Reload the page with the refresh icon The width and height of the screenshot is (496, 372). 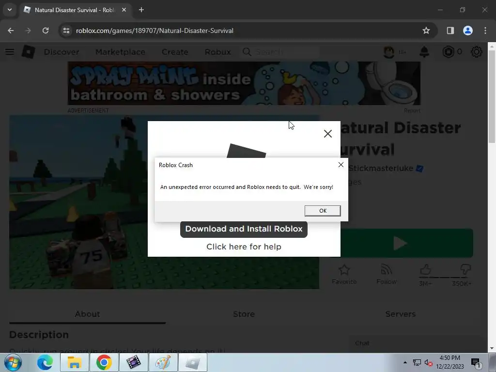(46, 31)
